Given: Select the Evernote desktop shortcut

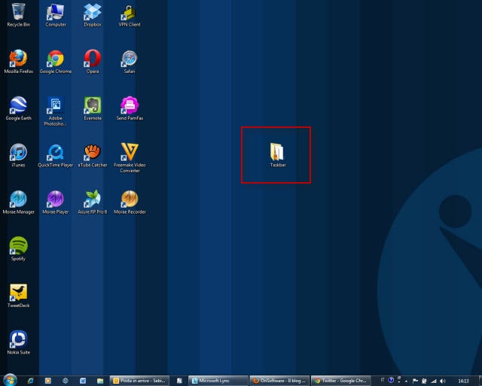Looking at the screenshot, I should (x=93, y=108).
